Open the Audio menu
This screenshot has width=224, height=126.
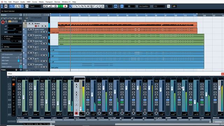[x=22, y=2]
